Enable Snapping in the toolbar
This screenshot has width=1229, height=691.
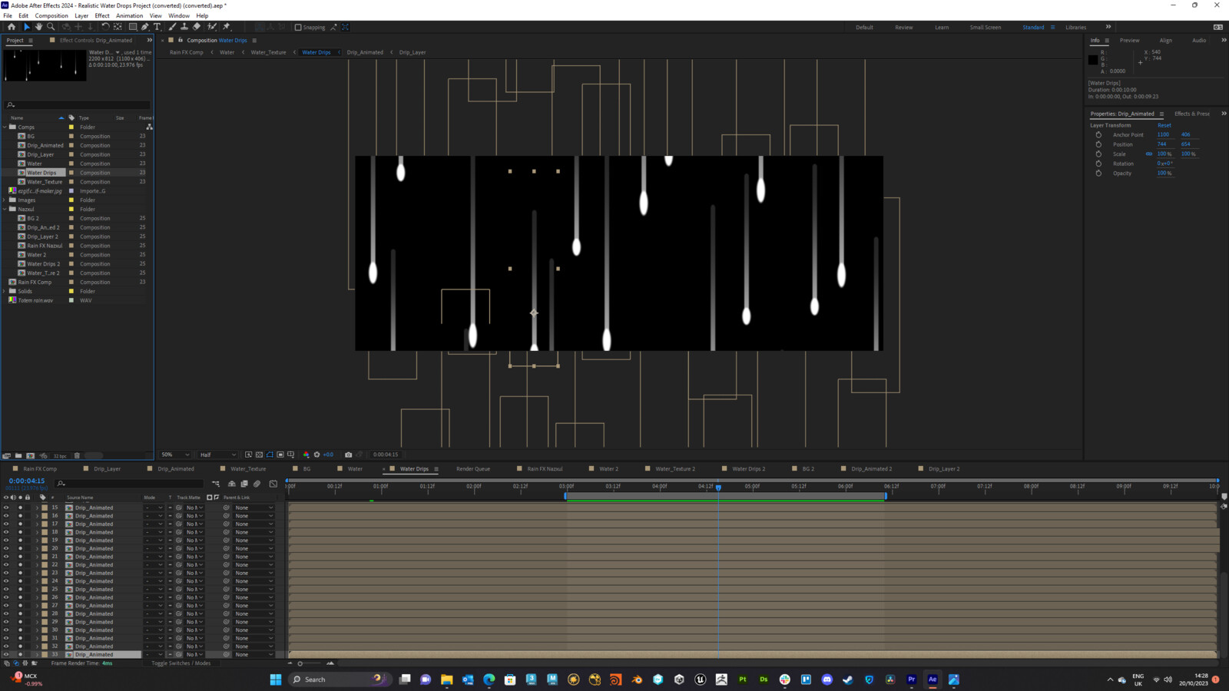[298, 27]
